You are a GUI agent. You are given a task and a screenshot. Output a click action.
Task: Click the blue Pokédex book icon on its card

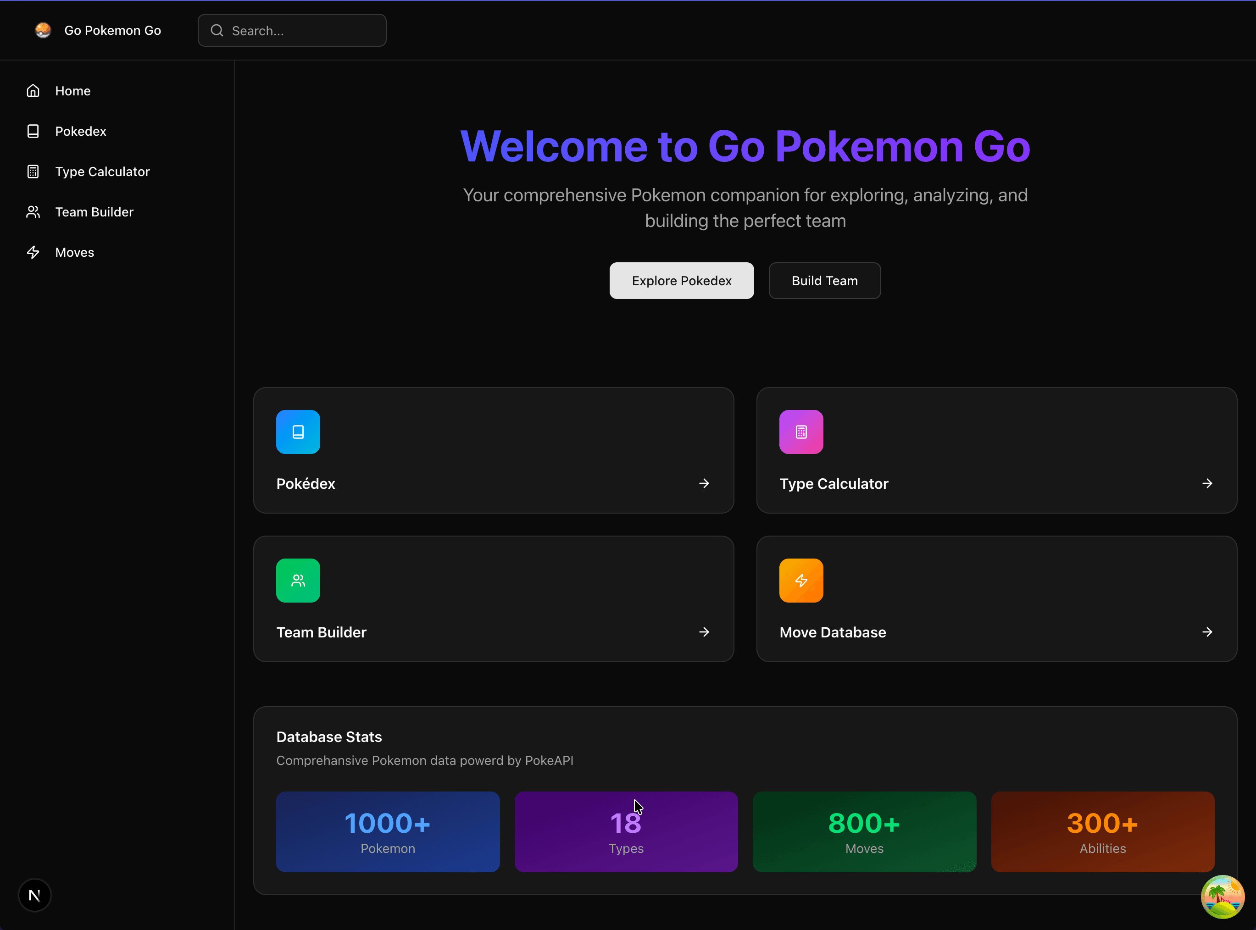pos(298,431)
